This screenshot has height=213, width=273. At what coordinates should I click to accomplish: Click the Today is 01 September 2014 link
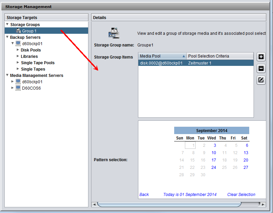pos(190,194)
